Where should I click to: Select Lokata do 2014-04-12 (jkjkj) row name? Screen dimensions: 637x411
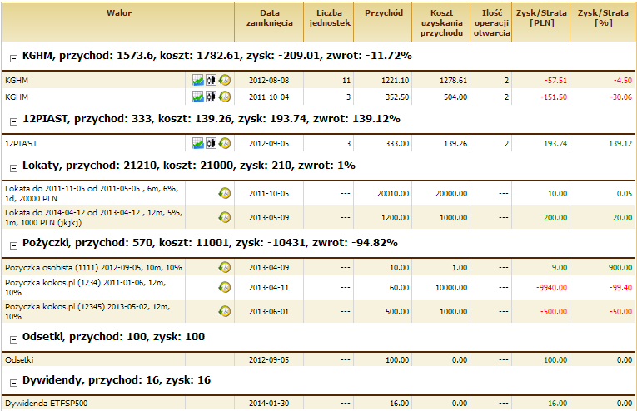point(94,217)
